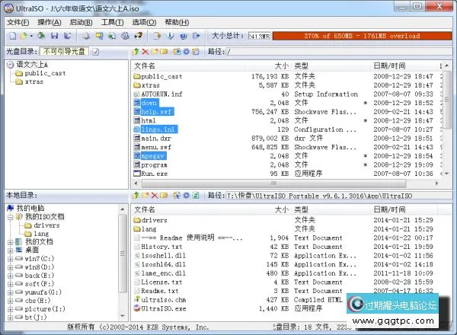Click the Make CD image toolbar icon
The image size is (457, 335).
pos(86,36)
